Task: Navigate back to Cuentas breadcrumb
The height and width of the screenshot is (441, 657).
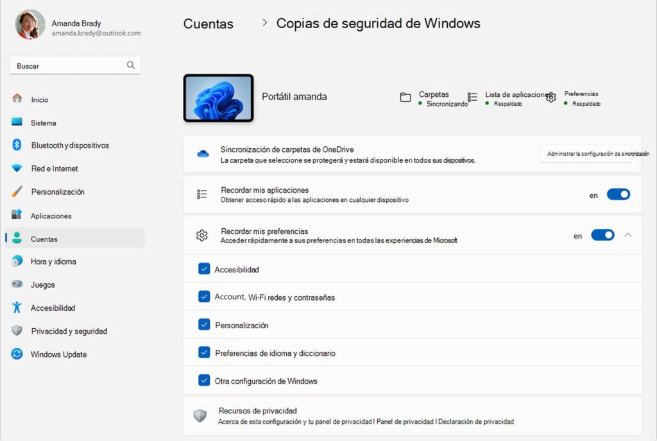Action: pos(208,24)
